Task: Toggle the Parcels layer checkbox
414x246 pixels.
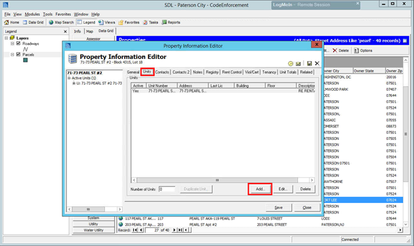Action: tap(18, 54)
